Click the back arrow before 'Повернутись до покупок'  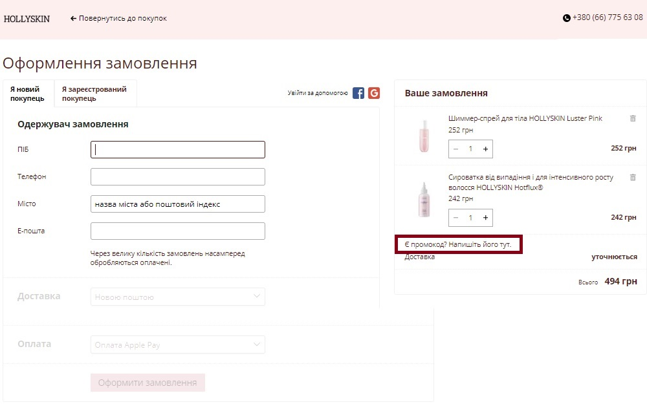pyautogui.click(x=73, y=18)
